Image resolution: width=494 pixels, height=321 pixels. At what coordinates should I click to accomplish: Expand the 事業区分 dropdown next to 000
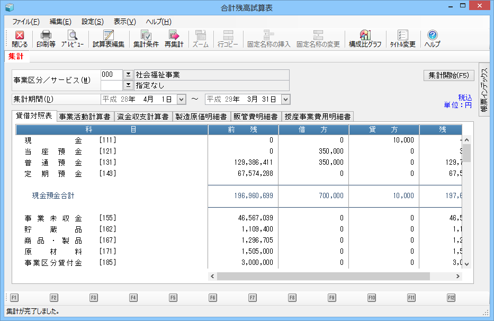128,75
